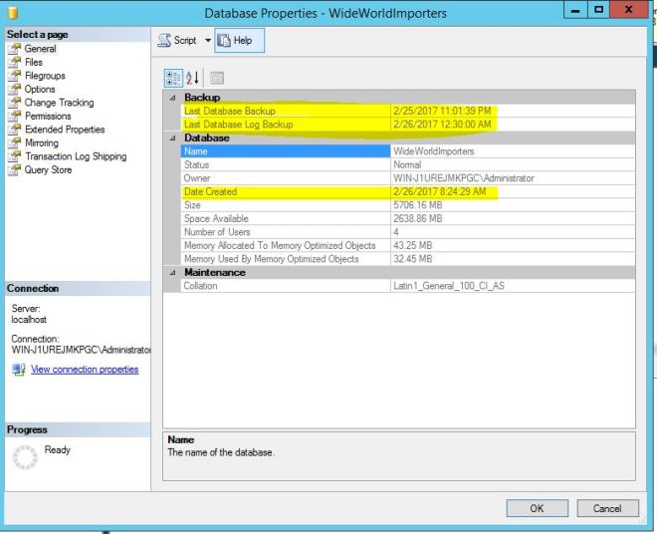Click the Script toolbar button

click(179, 40)
